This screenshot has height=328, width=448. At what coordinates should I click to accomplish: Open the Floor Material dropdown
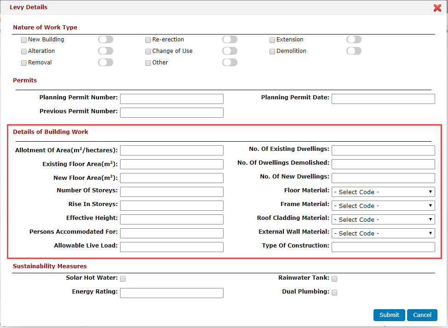coord(383,192)
